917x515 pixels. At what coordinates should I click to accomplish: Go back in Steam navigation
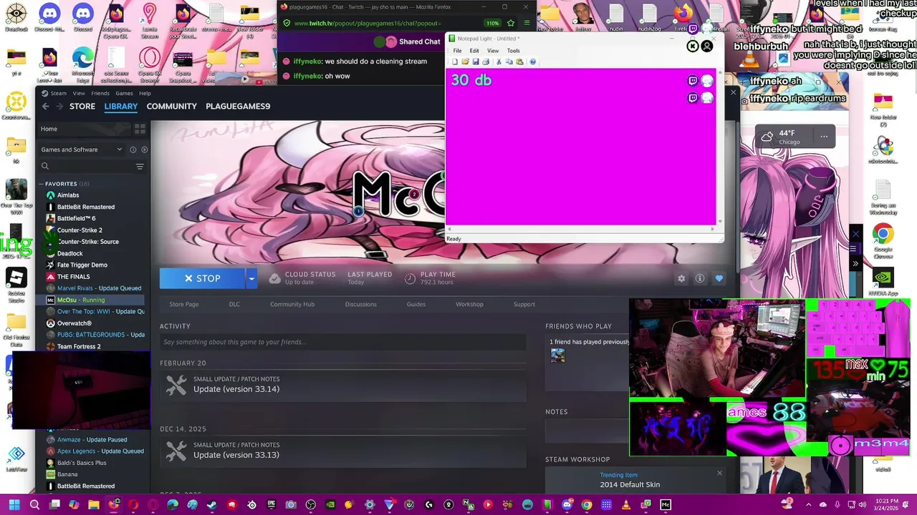click(x=45, y=106)
